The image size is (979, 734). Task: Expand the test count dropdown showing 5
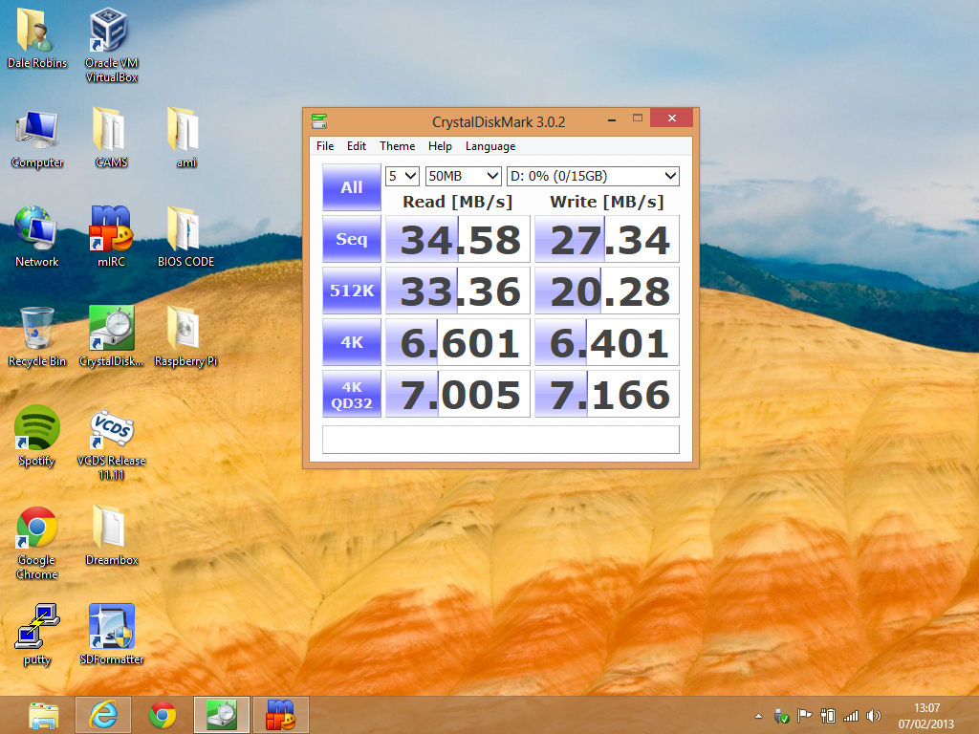(402, 176)
